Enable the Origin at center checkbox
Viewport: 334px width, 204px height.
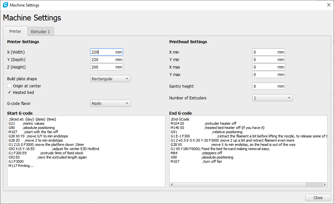[9, 86]
